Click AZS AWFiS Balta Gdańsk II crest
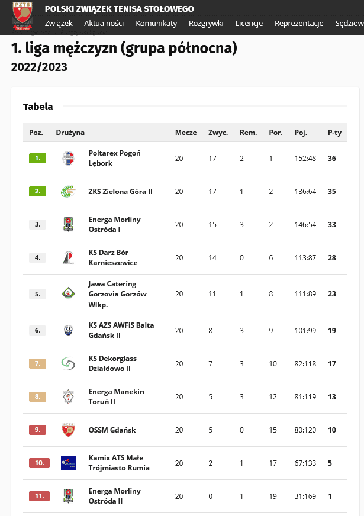 click(69, 330)
